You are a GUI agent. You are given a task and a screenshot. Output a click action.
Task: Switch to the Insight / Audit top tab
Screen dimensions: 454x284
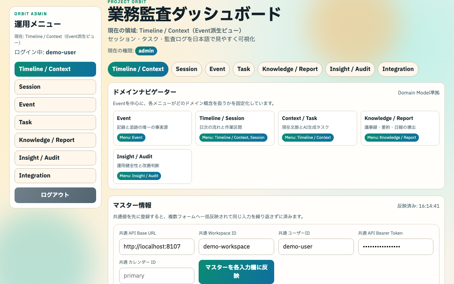coord(350,69)
